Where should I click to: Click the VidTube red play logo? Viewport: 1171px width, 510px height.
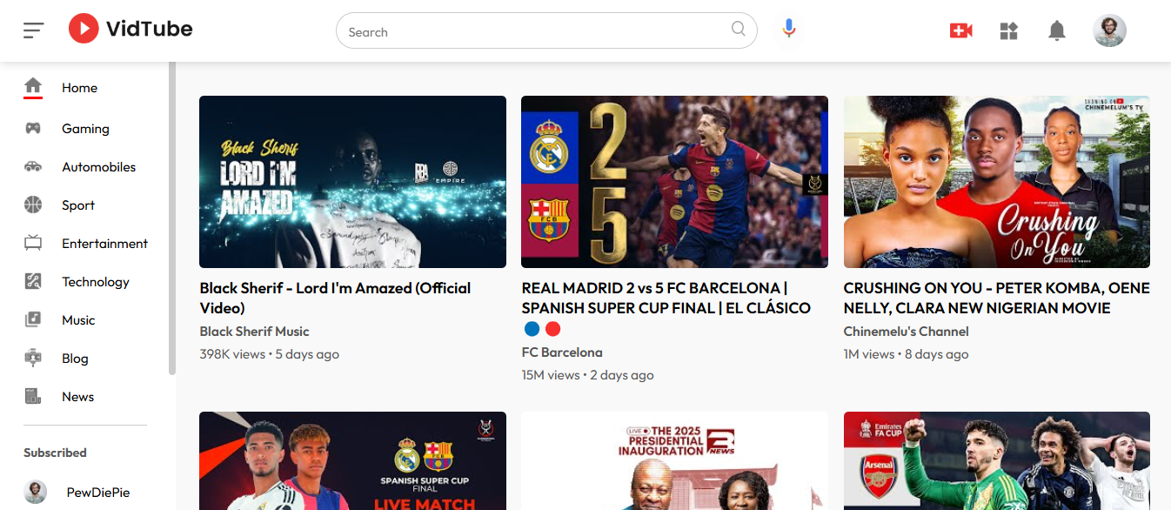[84, 29]
